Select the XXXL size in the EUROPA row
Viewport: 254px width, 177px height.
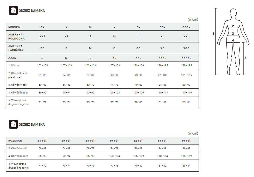tap(186, 27)
